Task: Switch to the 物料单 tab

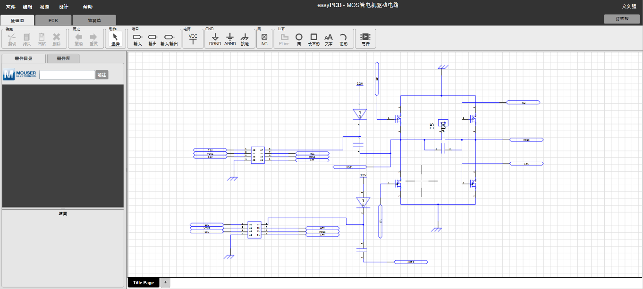Action: click(x=94, y=20)
